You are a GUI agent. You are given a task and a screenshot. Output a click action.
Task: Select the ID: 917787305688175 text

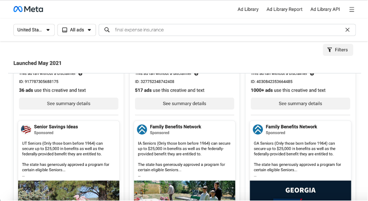(39, 82)
